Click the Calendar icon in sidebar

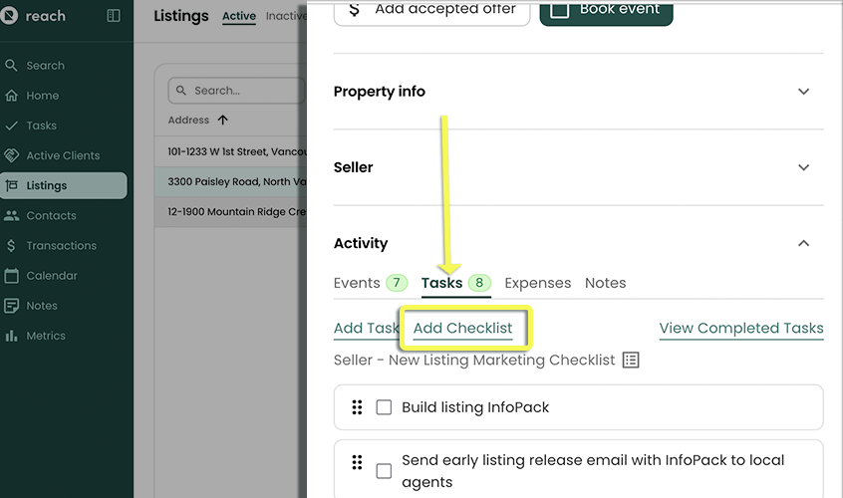(12, 276)
